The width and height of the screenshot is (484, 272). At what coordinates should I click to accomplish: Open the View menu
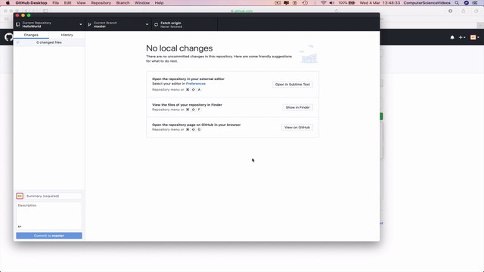coord(81,3)
